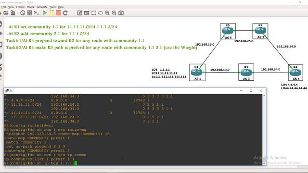
Task: Select the Draw ellipse tool
Action: [101, 13]
